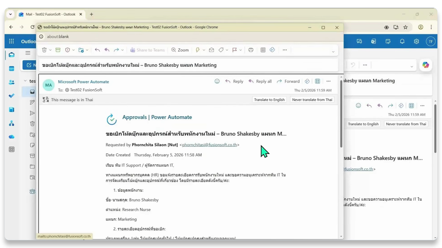Image resolution: width=442 pixels, height=248 pixels.
Task: Choose Never translate from Thai in popup
Action: coord(312,100)
